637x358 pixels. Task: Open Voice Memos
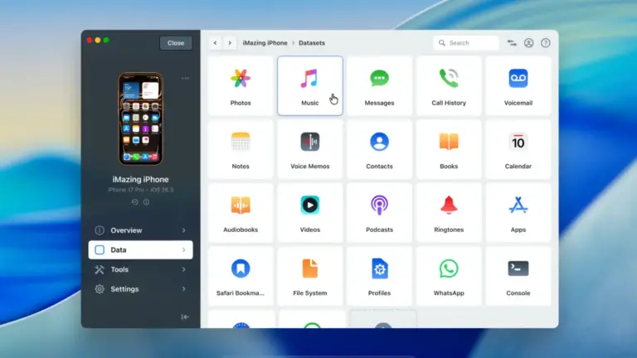(x=310, y=149)
